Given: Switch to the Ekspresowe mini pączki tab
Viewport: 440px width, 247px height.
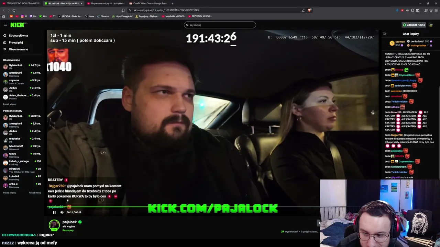Looking at the screenshot, I should coord(106,3).
